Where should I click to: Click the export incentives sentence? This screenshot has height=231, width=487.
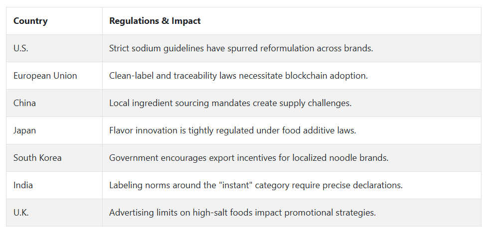(x=248, y=158)
